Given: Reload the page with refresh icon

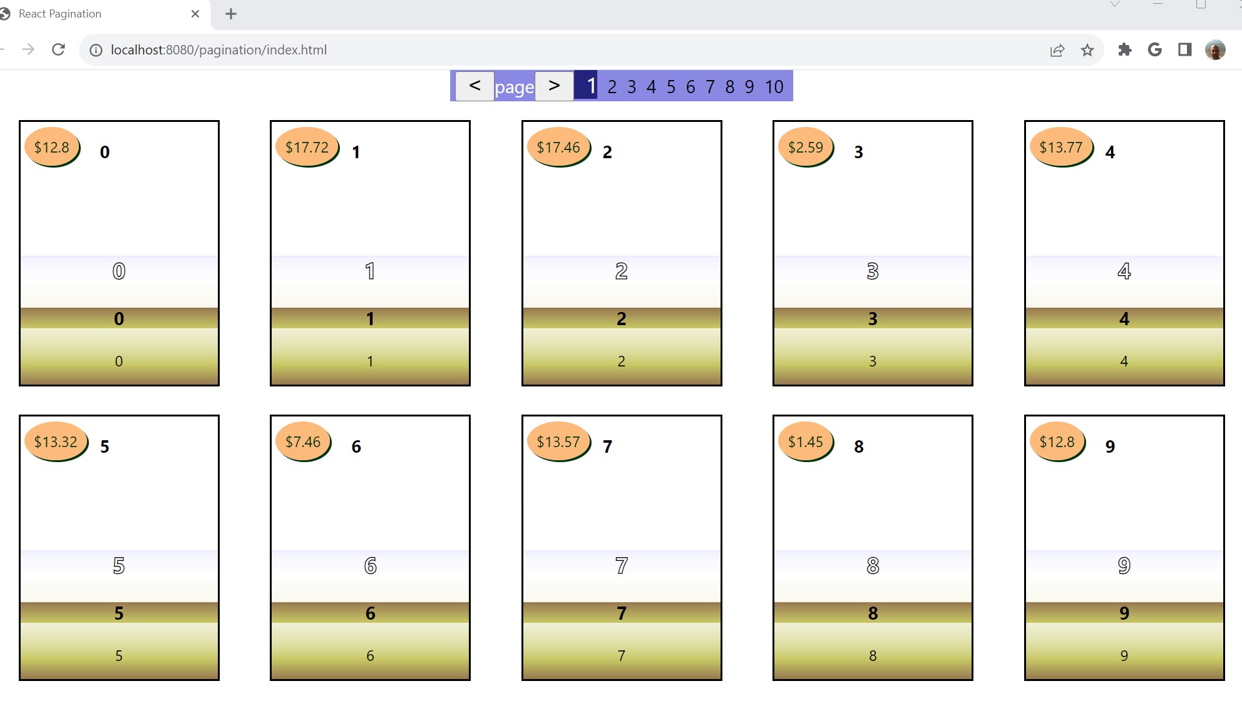Looking at the screenshot, I should pos(58,49).
